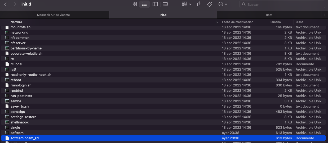Switch to MacBook Air de vicente tab
The width and height of the screenshot is (328, 143).
tap(54, 15)
